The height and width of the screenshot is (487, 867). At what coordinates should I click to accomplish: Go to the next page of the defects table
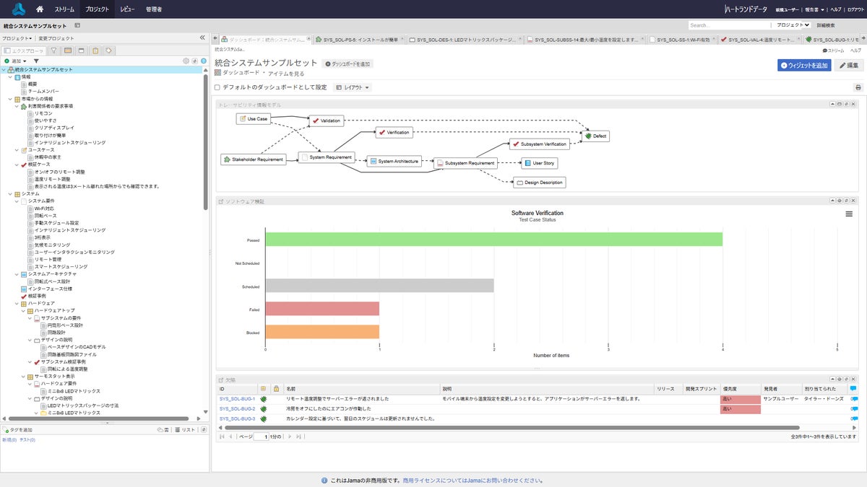coord(290,436)
